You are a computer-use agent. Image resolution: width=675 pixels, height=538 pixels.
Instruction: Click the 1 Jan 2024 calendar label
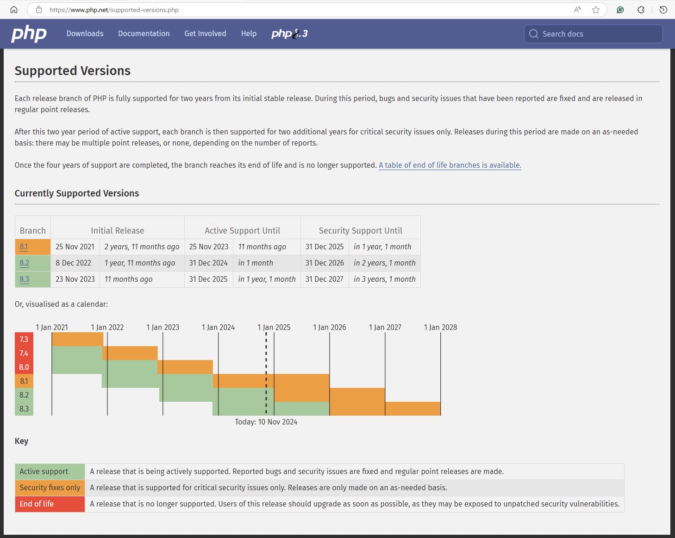[219, 327]
